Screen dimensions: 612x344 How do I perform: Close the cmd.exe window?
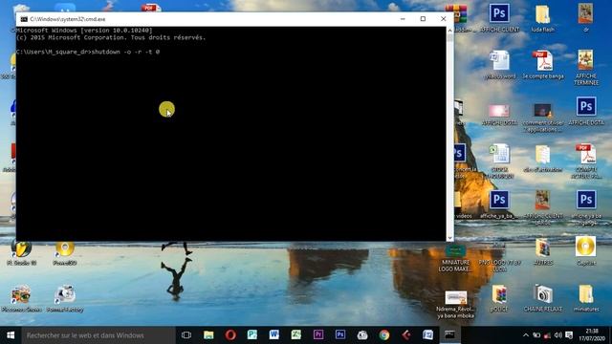coord(444,19)
